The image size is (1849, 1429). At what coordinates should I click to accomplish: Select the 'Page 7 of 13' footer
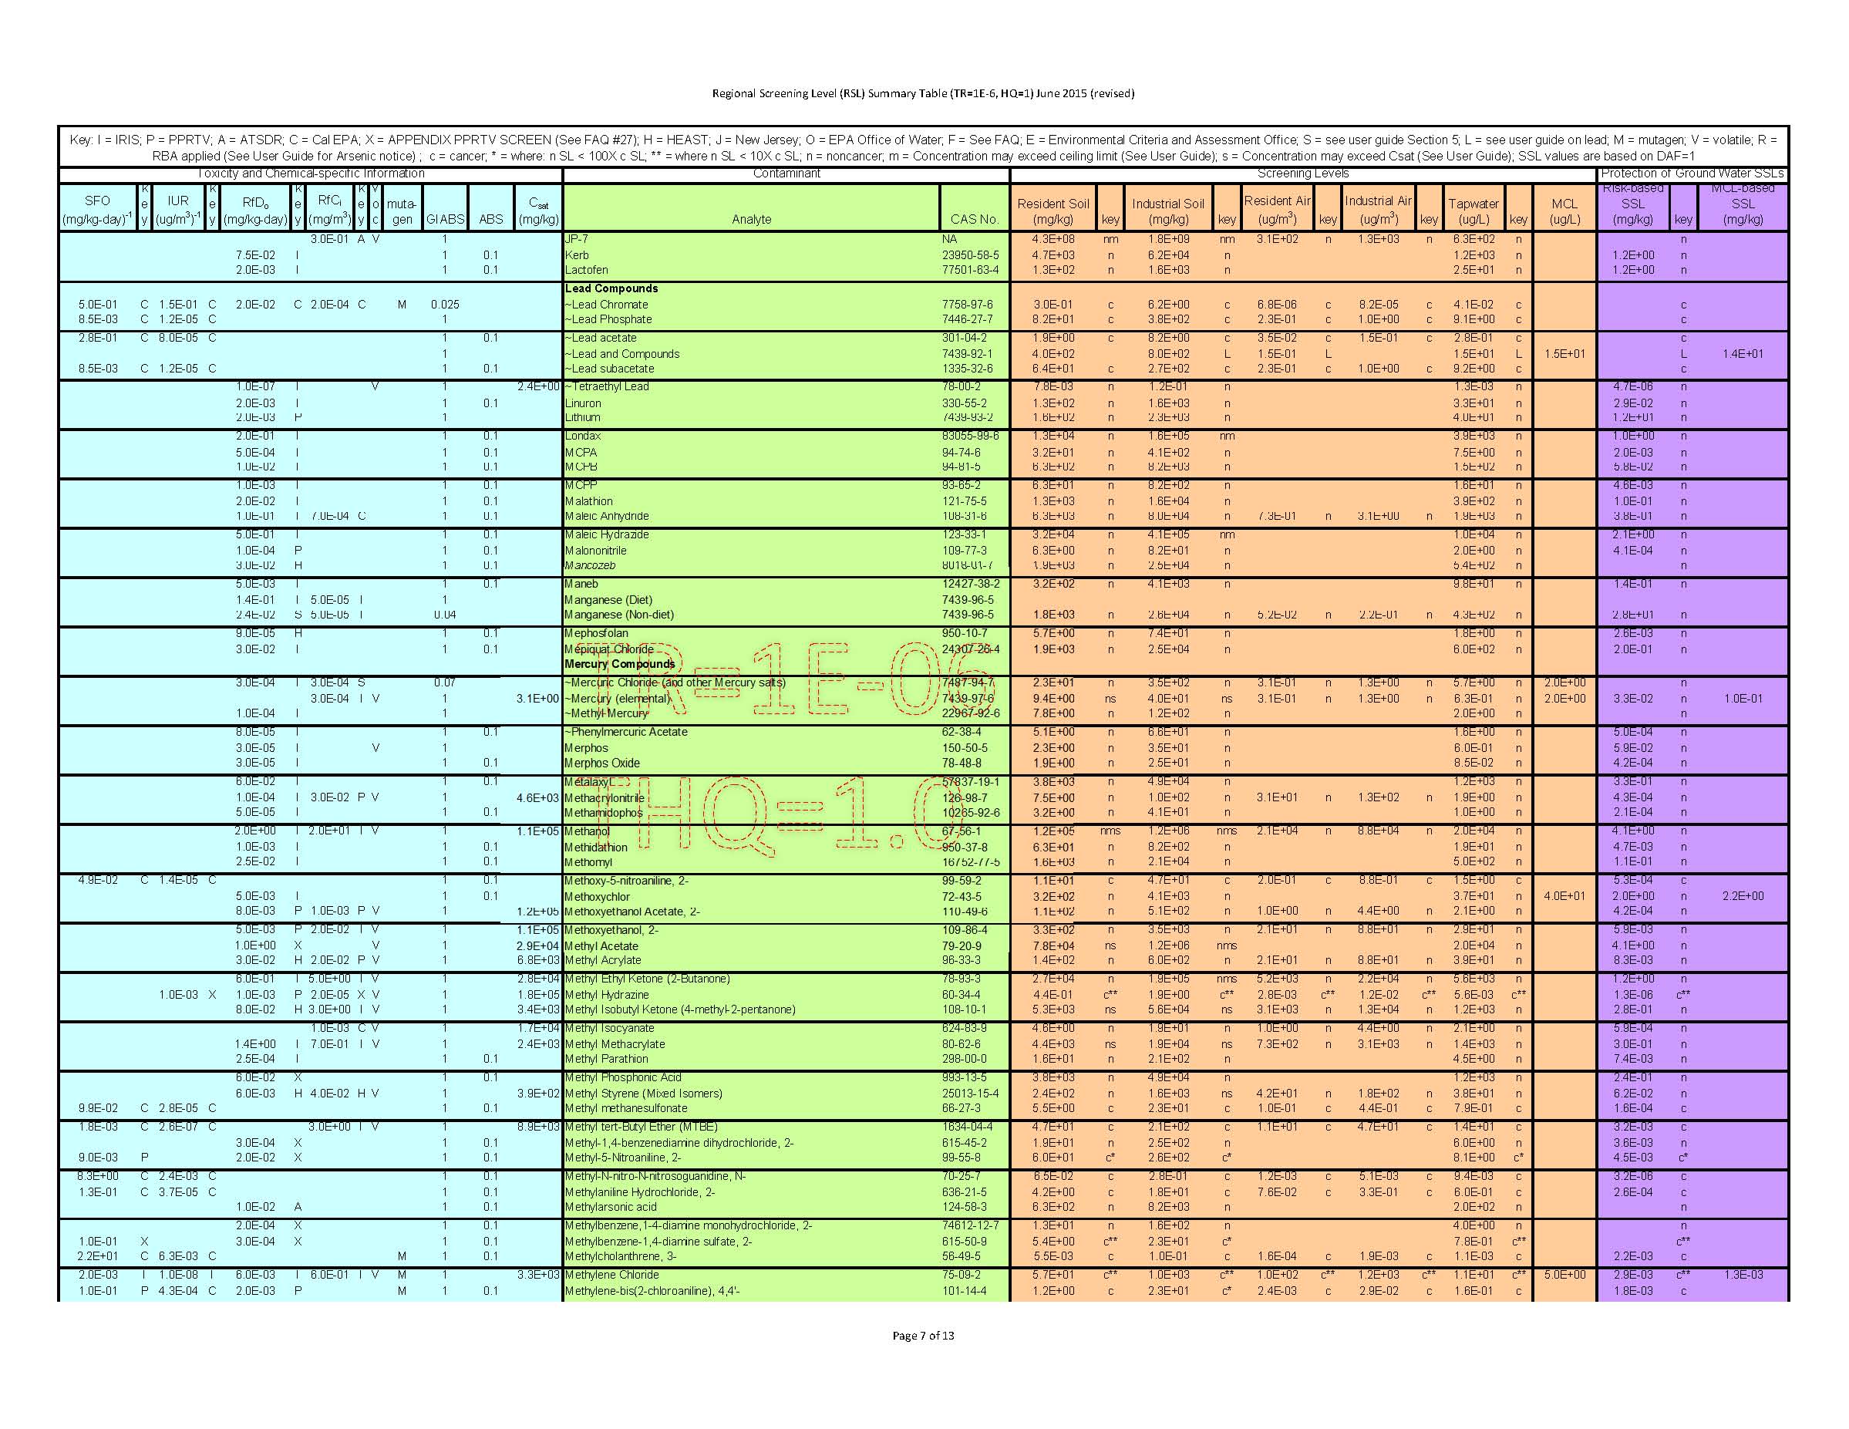[x=923, y=1335]
